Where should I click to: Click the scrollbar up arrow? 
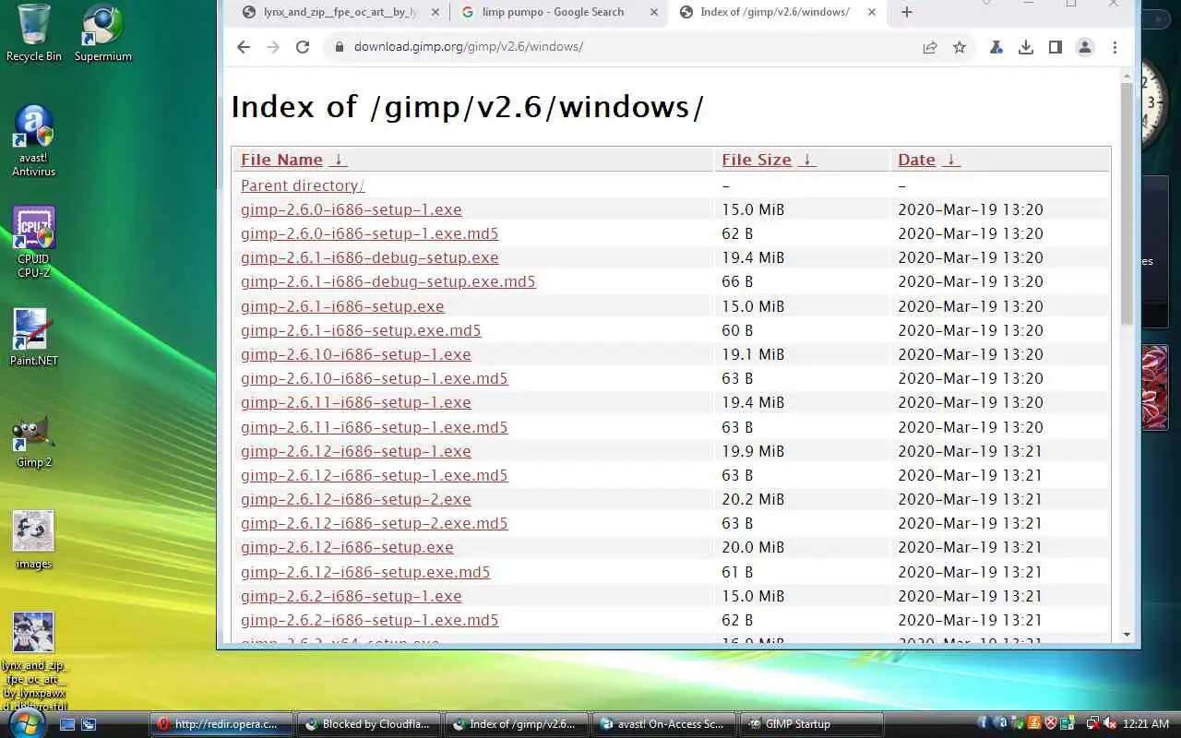click(x=1127, y=74)
